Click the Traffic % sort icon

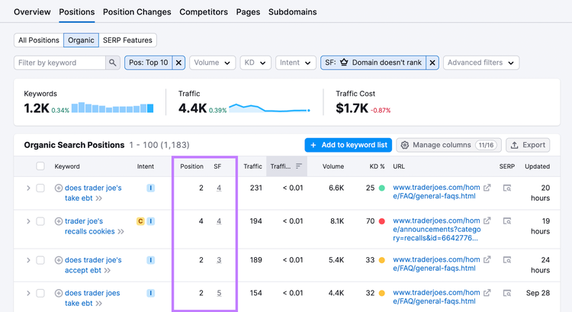coord(299,166)
